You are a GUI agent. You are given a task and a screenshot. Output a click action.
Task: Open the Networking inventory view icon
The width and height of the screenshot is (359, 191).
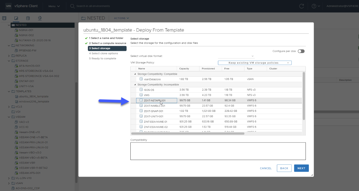(40, 18)
